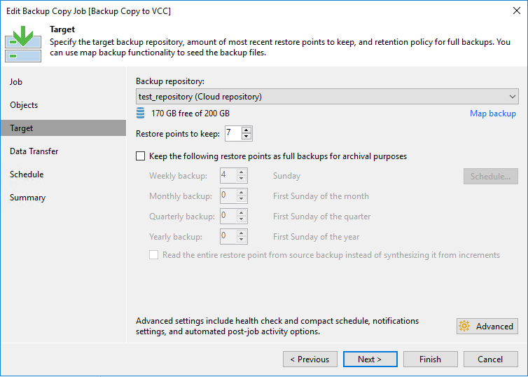Decrease restore points to keep
528x377 pixels.
[x=246, y=137]
